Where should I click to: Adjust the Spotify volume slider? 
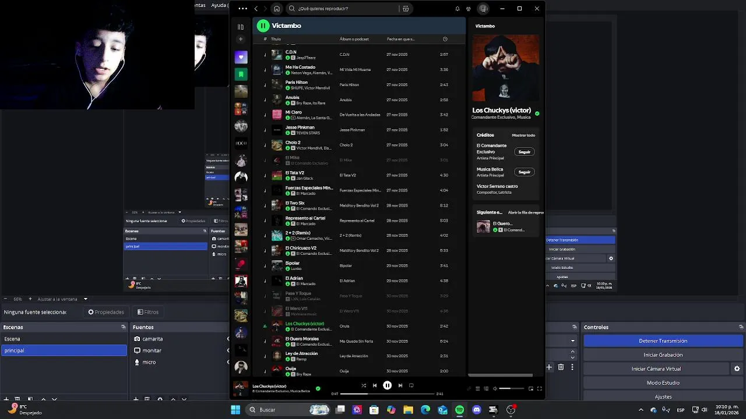coord(512,389)
